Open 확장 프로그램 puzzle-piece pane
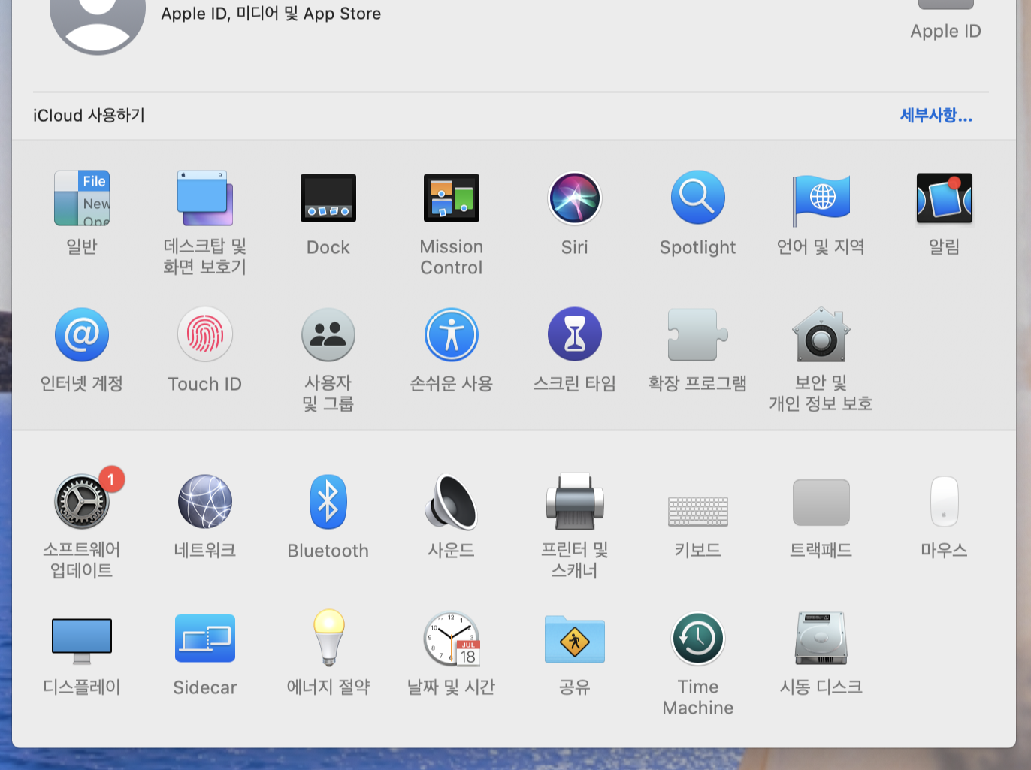Image resolution: width=1031 pixels, height=770 pixels. (x=698, y=335)
